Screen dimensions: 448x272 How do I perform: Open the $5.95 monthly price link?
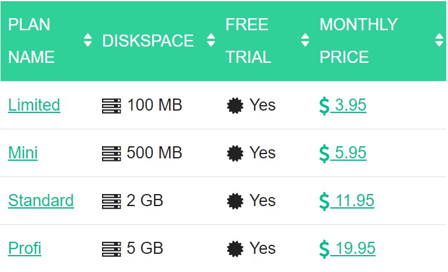point(343,153)
